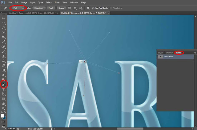Click the blue background color swatch

tap(5, 118)
